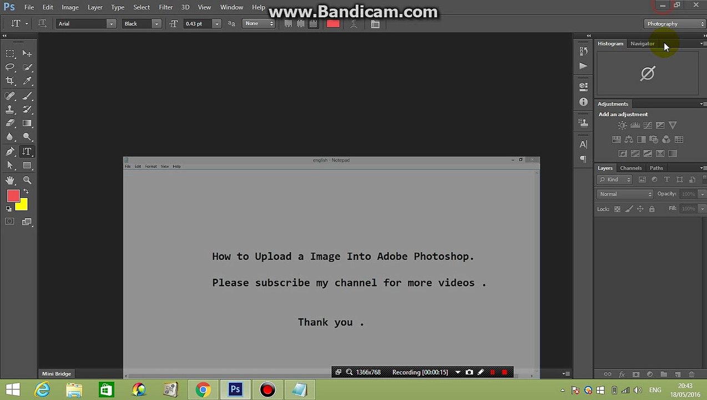
Task: Toggle text orientation in options bar
Action: coord(42,23)
